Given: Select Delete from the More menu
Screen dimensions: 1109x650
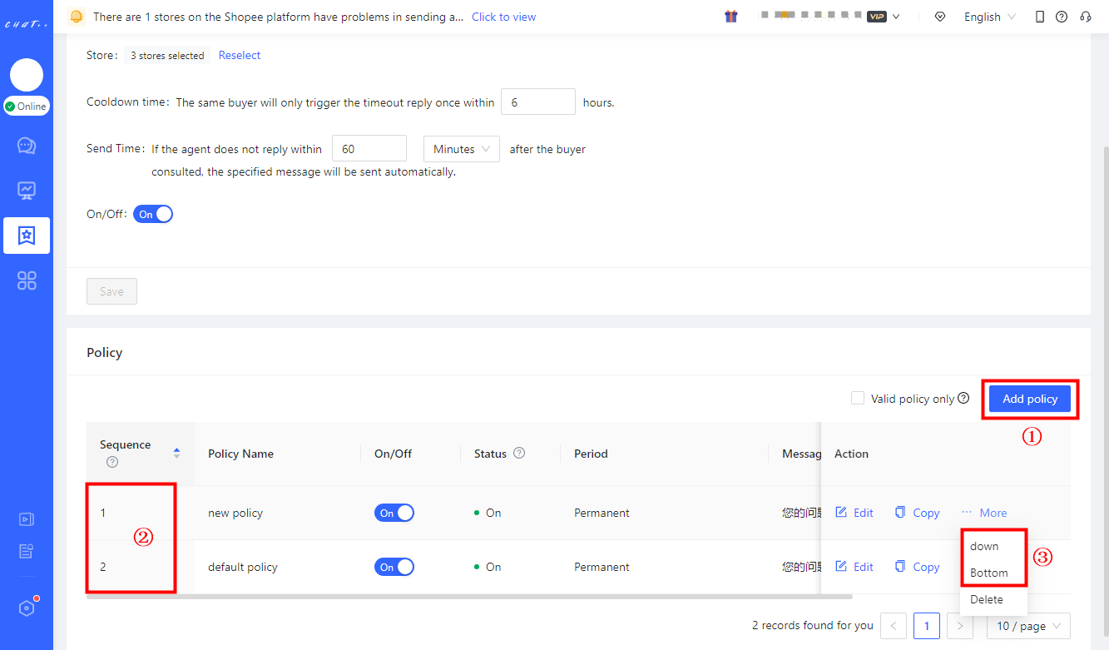Looking at the screenshot, I should coord(993,599).
